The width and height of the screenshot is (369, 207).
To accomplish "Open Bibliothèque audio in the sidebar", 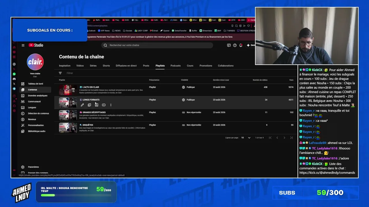I will (35, 131).
